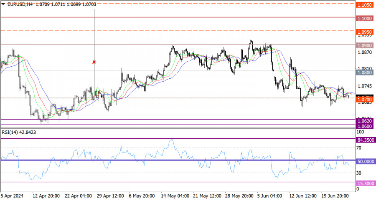Select the 1.0700 price level label

pyautogui.click(x=364, y=100)
